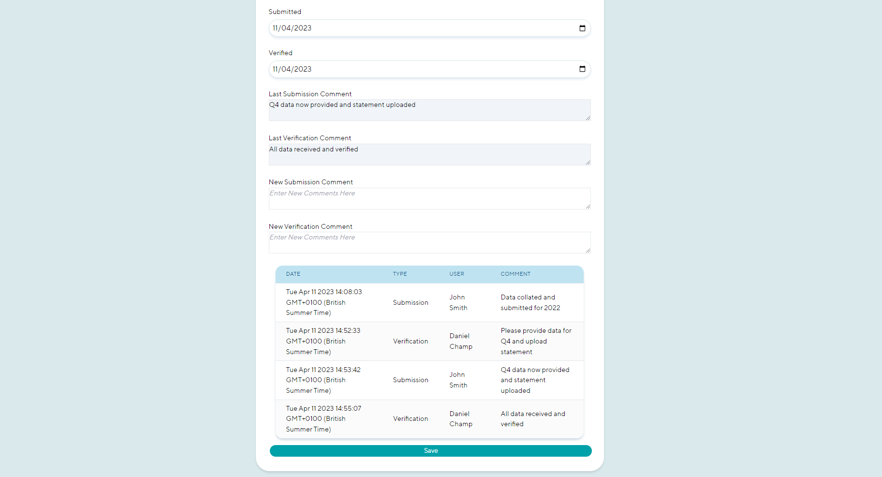Click the Submitted date input field
The image size is (882, 477).
point(429,28)
